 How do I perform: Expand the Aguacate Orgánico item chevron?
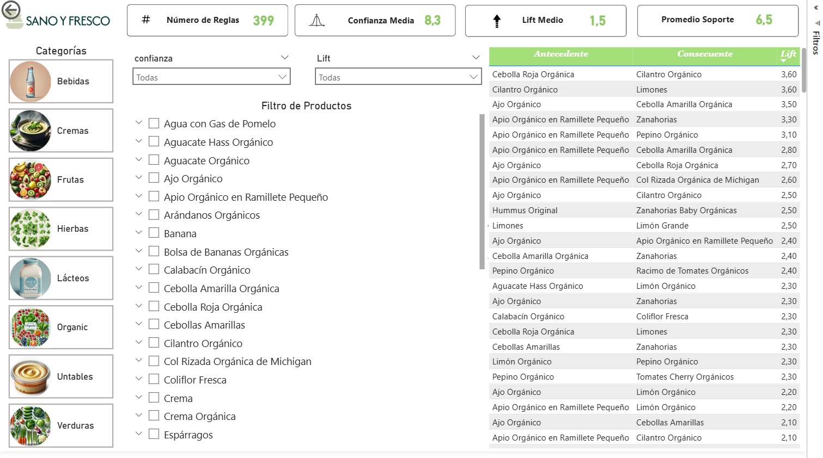coord(139,159)
